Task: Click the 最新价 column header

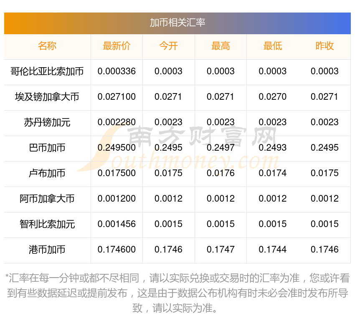Action: click(117, 46)
